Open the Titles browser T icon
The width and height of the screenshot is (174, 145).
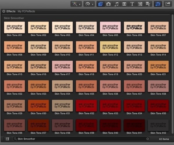[x=132, y=4]
